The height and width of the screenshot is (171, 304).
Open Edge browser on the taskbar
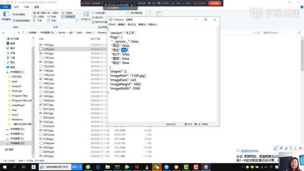[98, 167]
